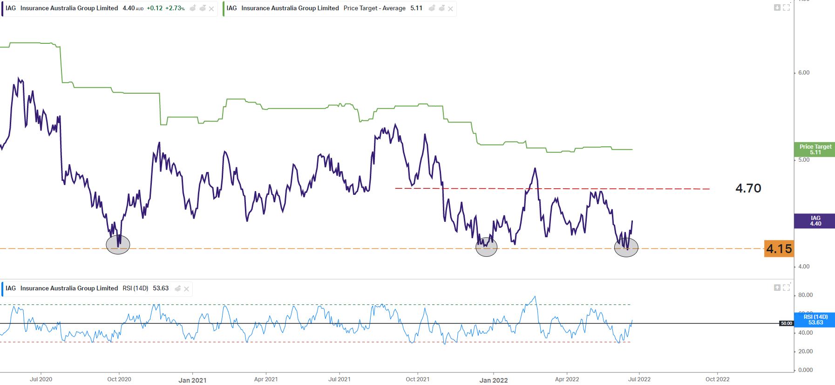
Task: Click the blue color bar of RSI legend
Action: coord(3,289)
